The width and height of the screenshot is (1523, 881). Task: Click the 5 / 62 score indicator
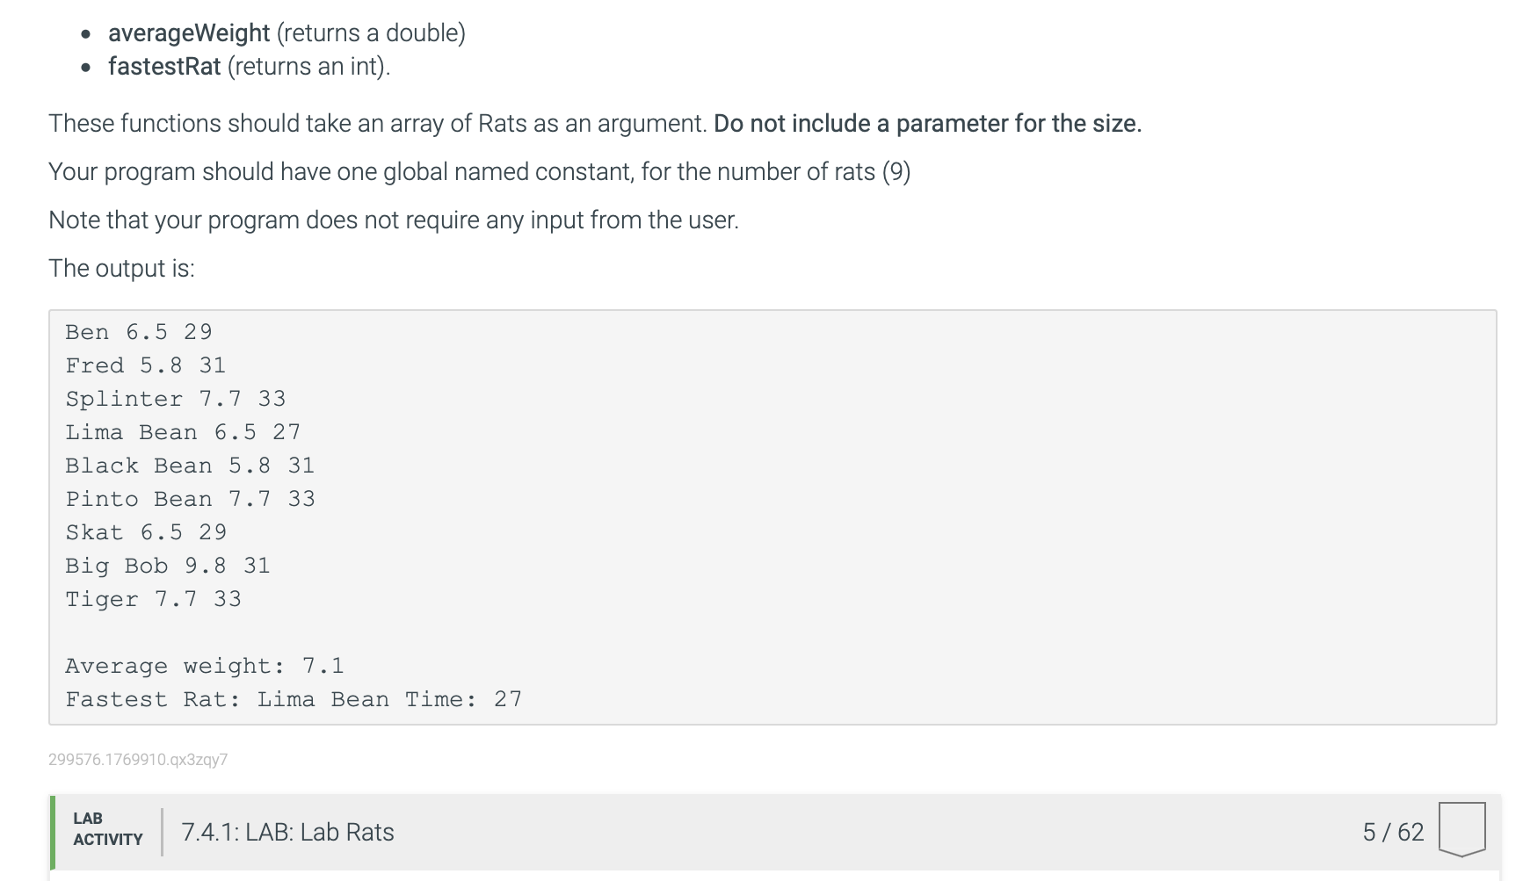[x=1393, y=832]
